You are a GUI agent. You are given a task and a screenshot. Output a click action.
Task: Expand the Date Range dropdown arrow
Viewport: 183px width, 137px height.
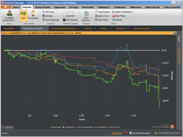pyautogui.click(x=110, y=12)
